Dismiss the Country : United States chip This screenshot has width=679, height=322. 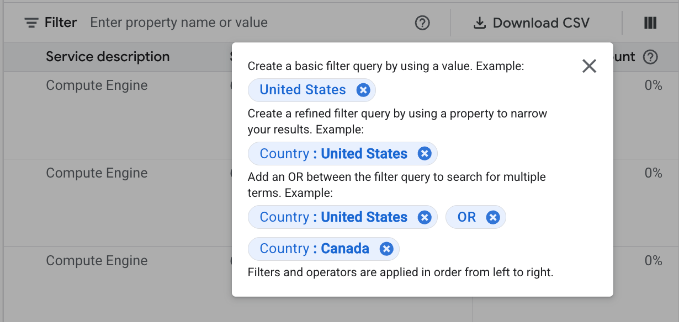click(x=425, y=153)
